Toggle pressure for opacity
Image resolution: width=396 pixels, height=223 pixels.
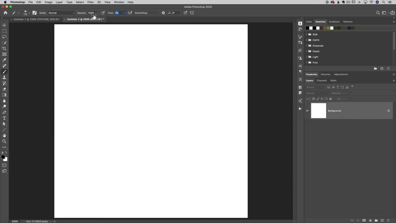coord(103,13)
